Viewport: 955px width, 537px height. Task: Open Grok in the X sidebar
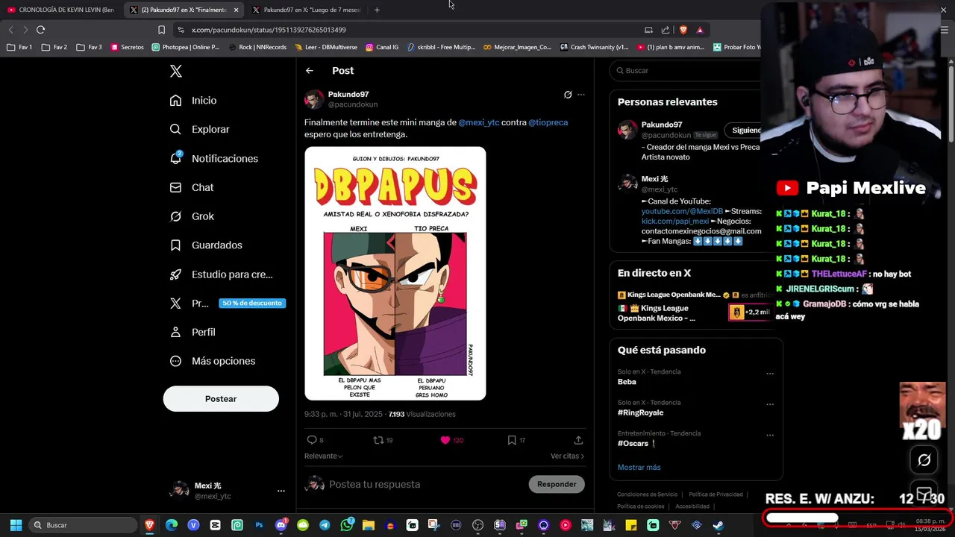(191, 216)
